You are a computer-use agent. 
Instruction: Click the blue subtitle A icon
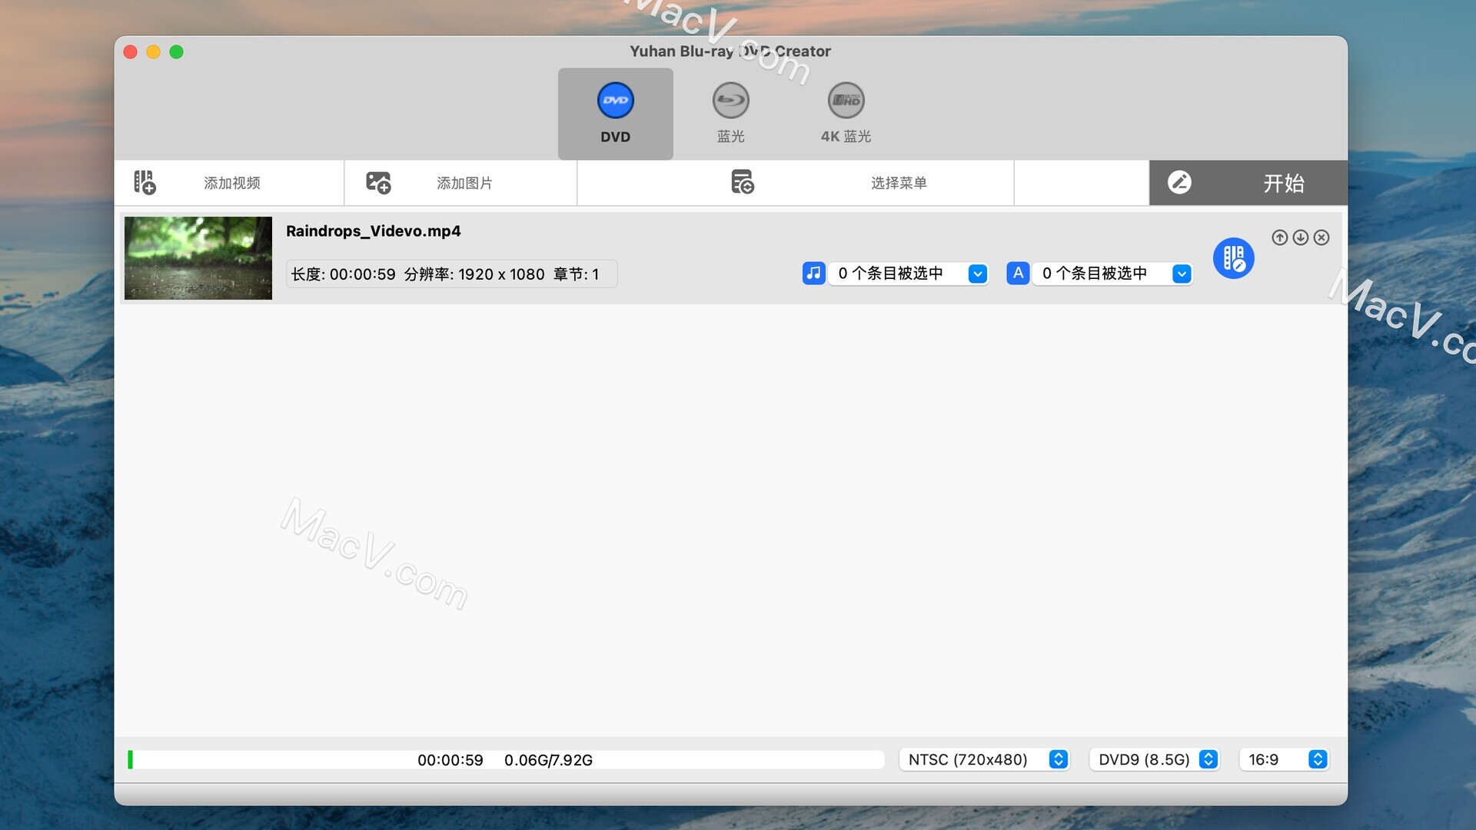pos(1018,273)
